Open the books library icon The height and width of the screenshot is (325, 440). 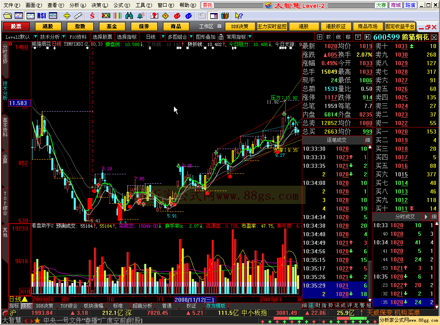pos(225,16)
